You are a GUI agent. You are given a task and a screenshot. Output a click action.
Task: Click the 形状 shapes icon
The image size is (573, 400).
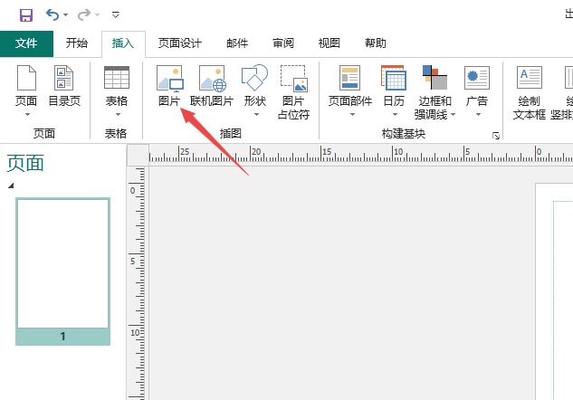pyautogui.click(x=254, y=78)
